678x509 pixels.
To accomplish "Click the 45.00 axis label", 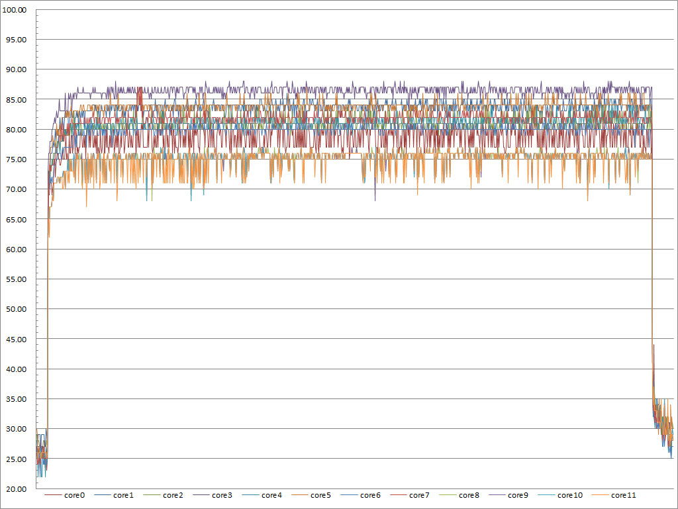I will 16,340.
